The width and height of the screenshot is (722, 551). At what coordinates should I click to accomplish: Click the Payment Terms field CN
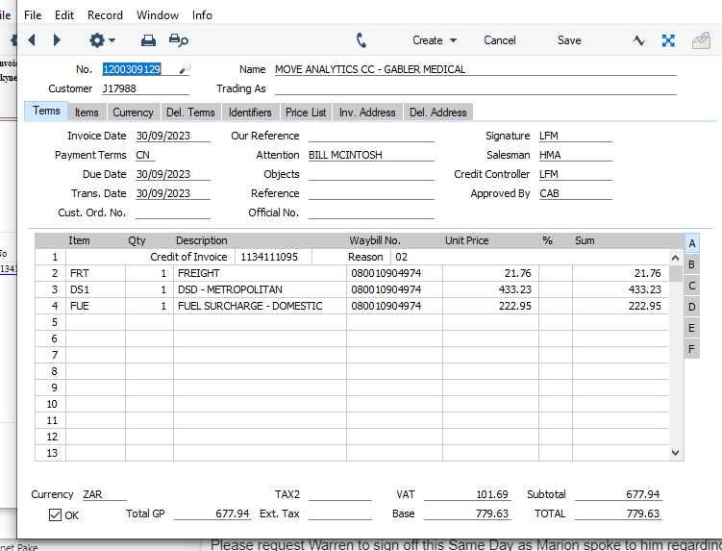pyautogui.click(x=145, y=155)
